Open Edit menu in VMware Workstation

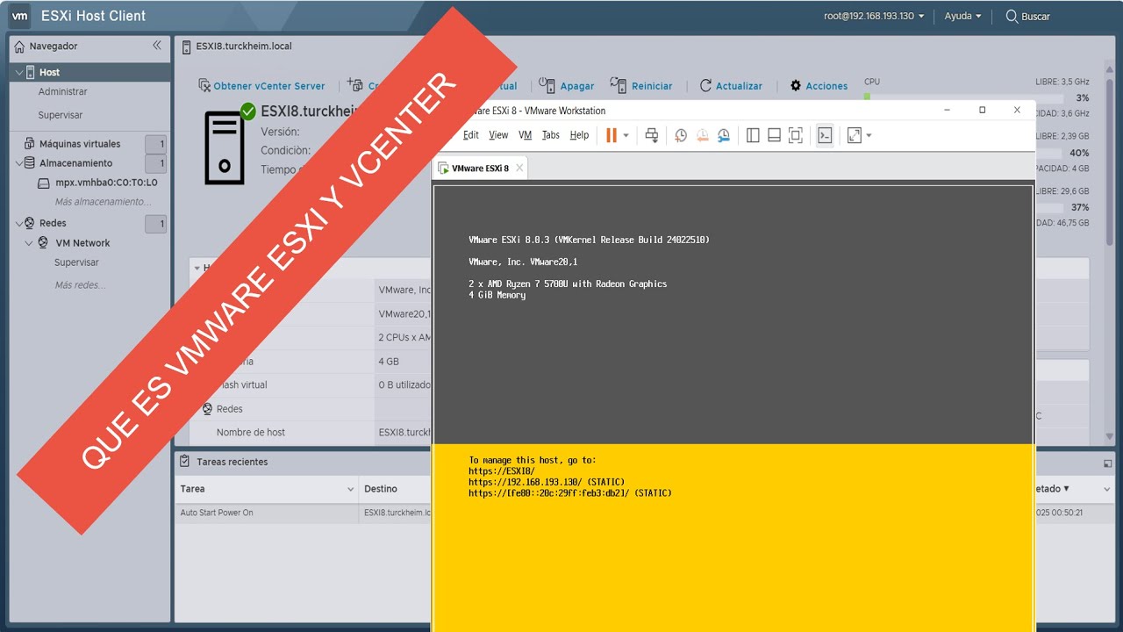pyautogui.click(x=471, y=135)
